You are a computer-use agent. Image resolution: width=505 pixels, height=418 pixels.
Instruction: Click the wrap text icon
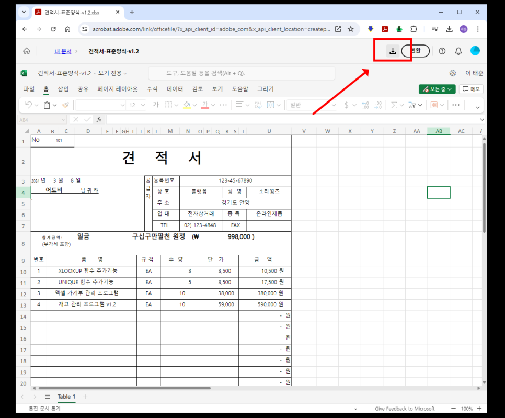[x=258, y=105]
